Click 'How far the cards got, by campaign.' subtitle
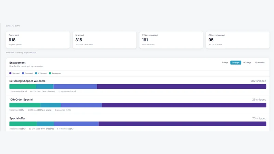Viewport: 274px width, 154px height. point(26,66)
